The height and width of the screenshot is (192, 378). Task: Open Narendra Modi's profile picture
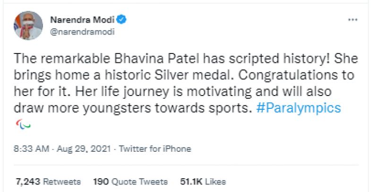point(27,26)
